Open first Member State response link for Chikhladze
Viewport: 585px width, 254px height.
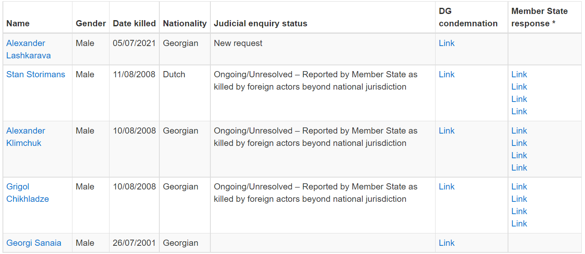click(519, 187)
